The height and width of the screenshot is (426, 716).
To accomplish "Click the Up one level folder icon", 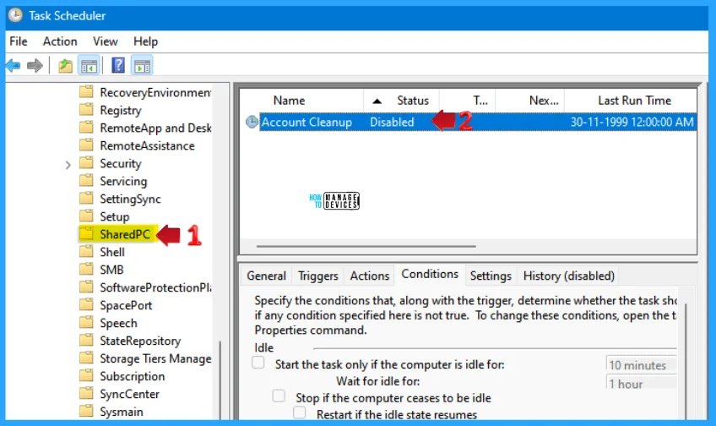I will coord(65,66).
